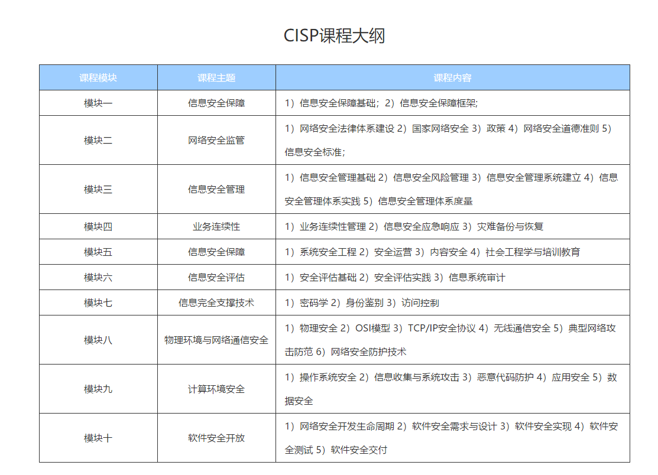This screenshot has height=475, width=658.
Task: Click the 模块四 cell
Action: (98, 226)
